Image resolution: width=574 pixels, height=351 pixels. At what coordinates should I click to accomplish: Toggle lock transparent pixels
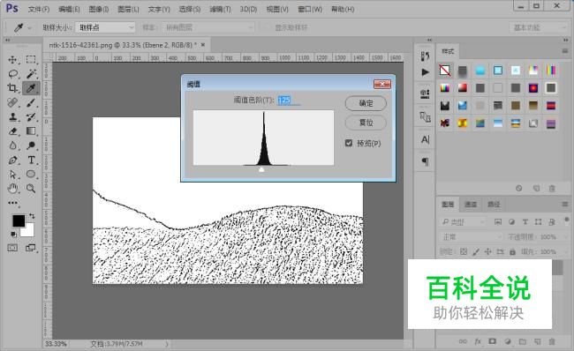point(464,251)
